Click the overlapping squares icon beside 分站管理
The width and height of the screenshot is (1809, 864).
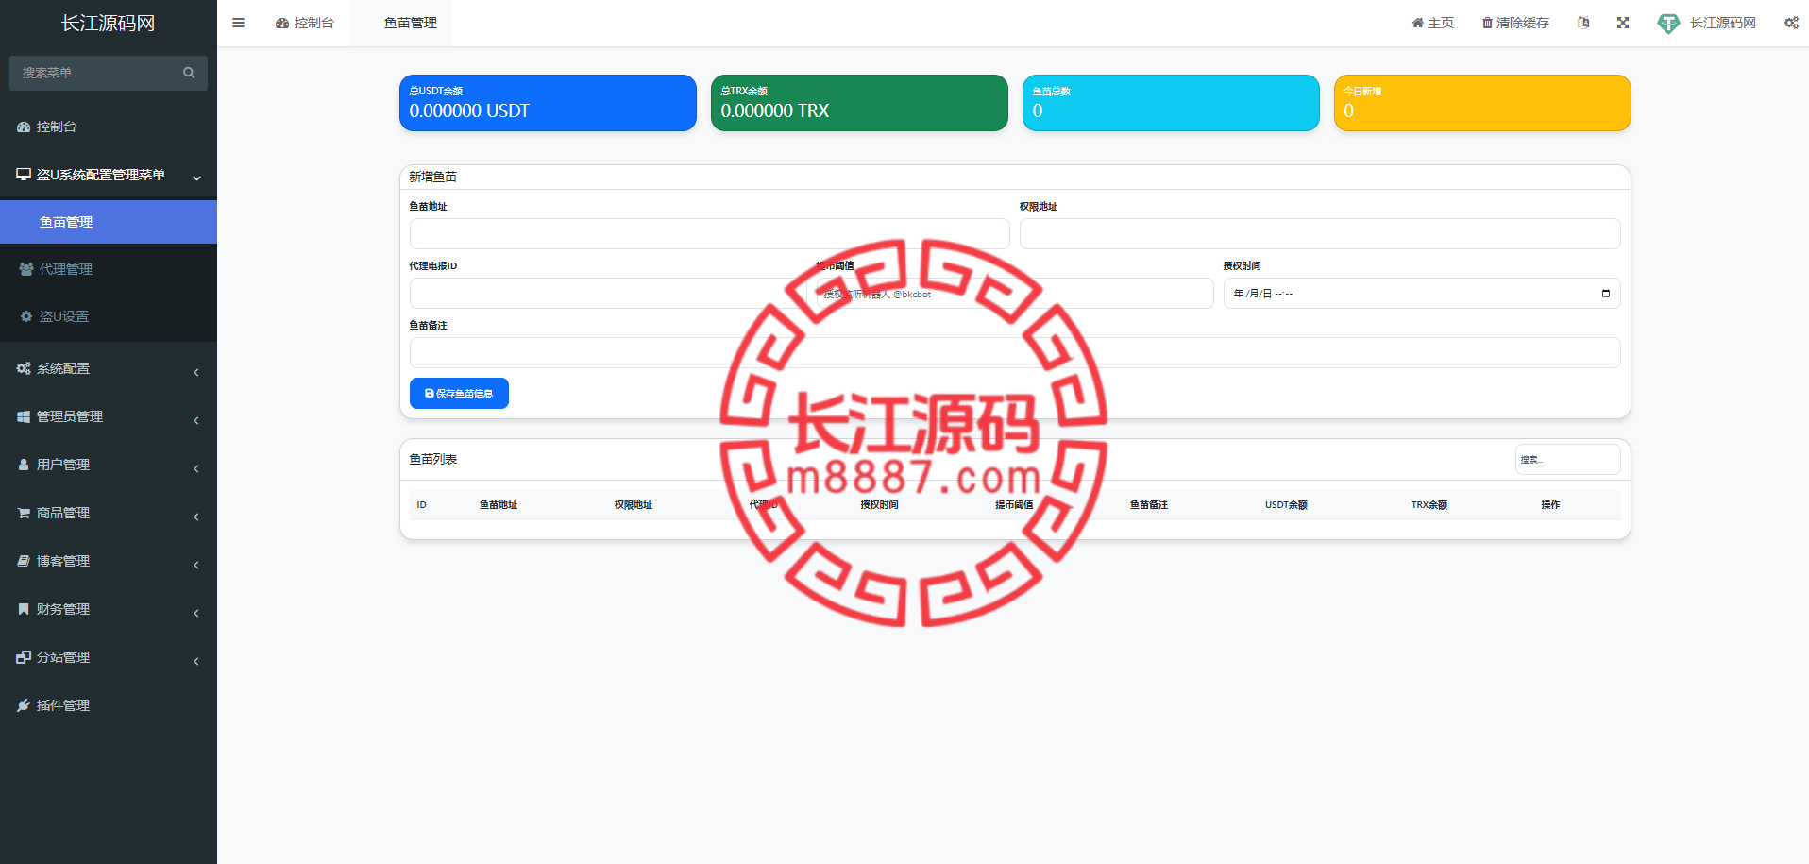pos(24,657)
